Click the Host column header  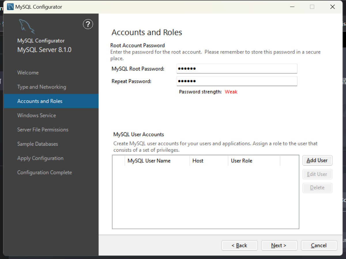point(209,161)
